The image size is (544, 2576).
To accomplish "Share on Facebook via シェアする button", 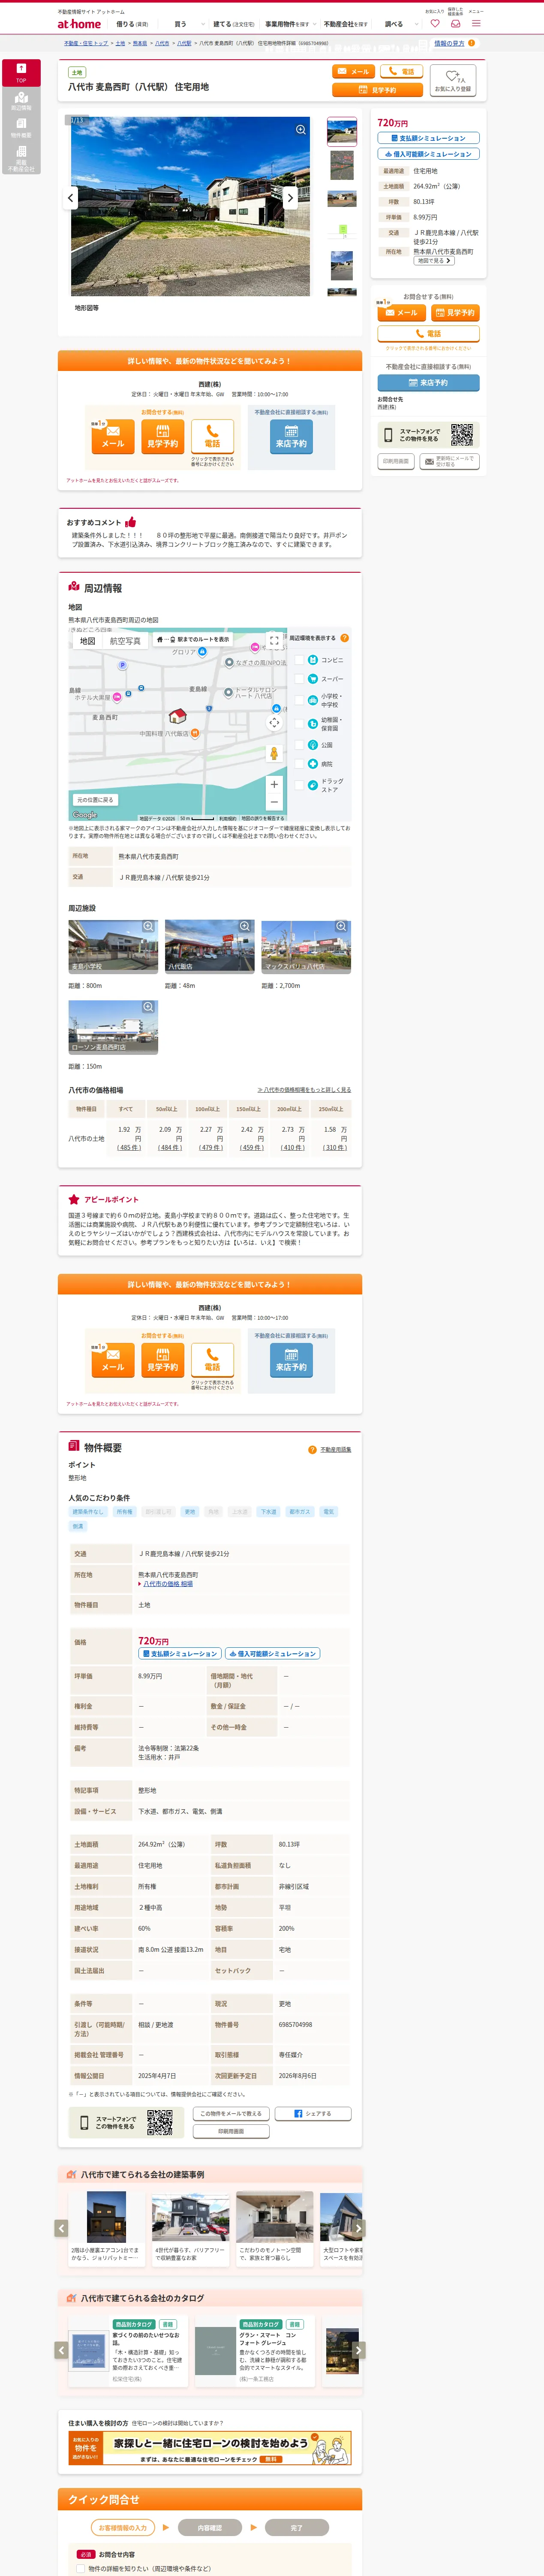I will pyautogui.click(x=313, y=2113).
